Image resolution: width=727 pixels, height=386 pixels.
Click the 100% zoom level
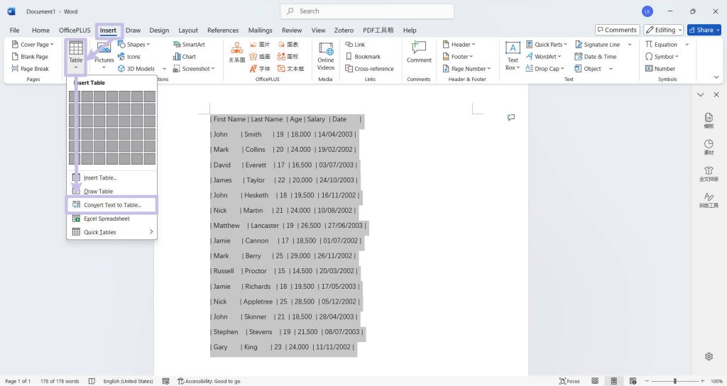pos(716,381)
